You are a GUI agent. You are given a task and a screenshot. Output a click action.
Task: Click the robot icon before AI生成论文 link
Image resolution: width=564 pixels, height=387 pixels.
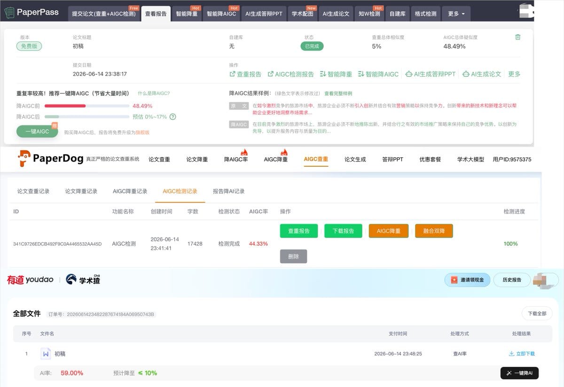(466, 74)
